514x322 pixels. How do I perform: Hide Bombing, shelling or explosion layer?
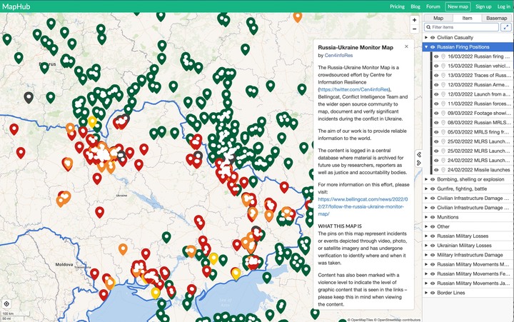coord(433,179)
